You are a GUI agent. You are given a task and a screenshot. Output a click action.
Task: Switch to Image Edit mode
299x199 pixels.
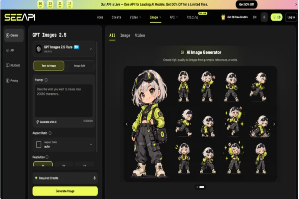[x=79, y=66]
